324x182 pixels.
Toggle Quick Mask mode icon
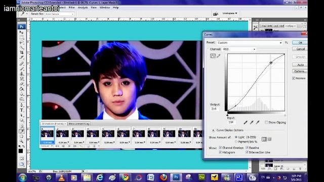point(21,158)
